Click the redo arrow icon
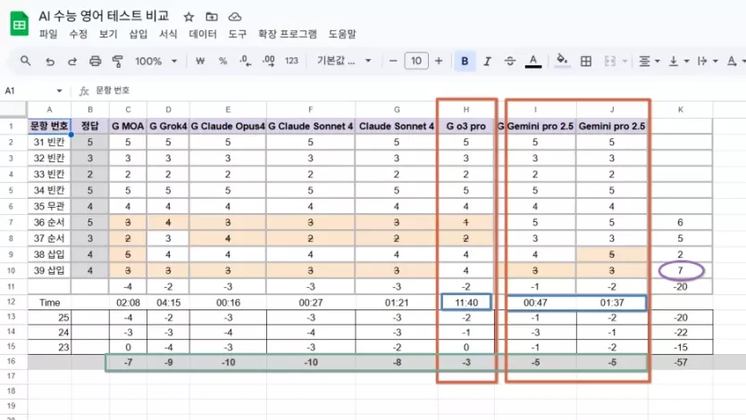 tap(72, 62)
